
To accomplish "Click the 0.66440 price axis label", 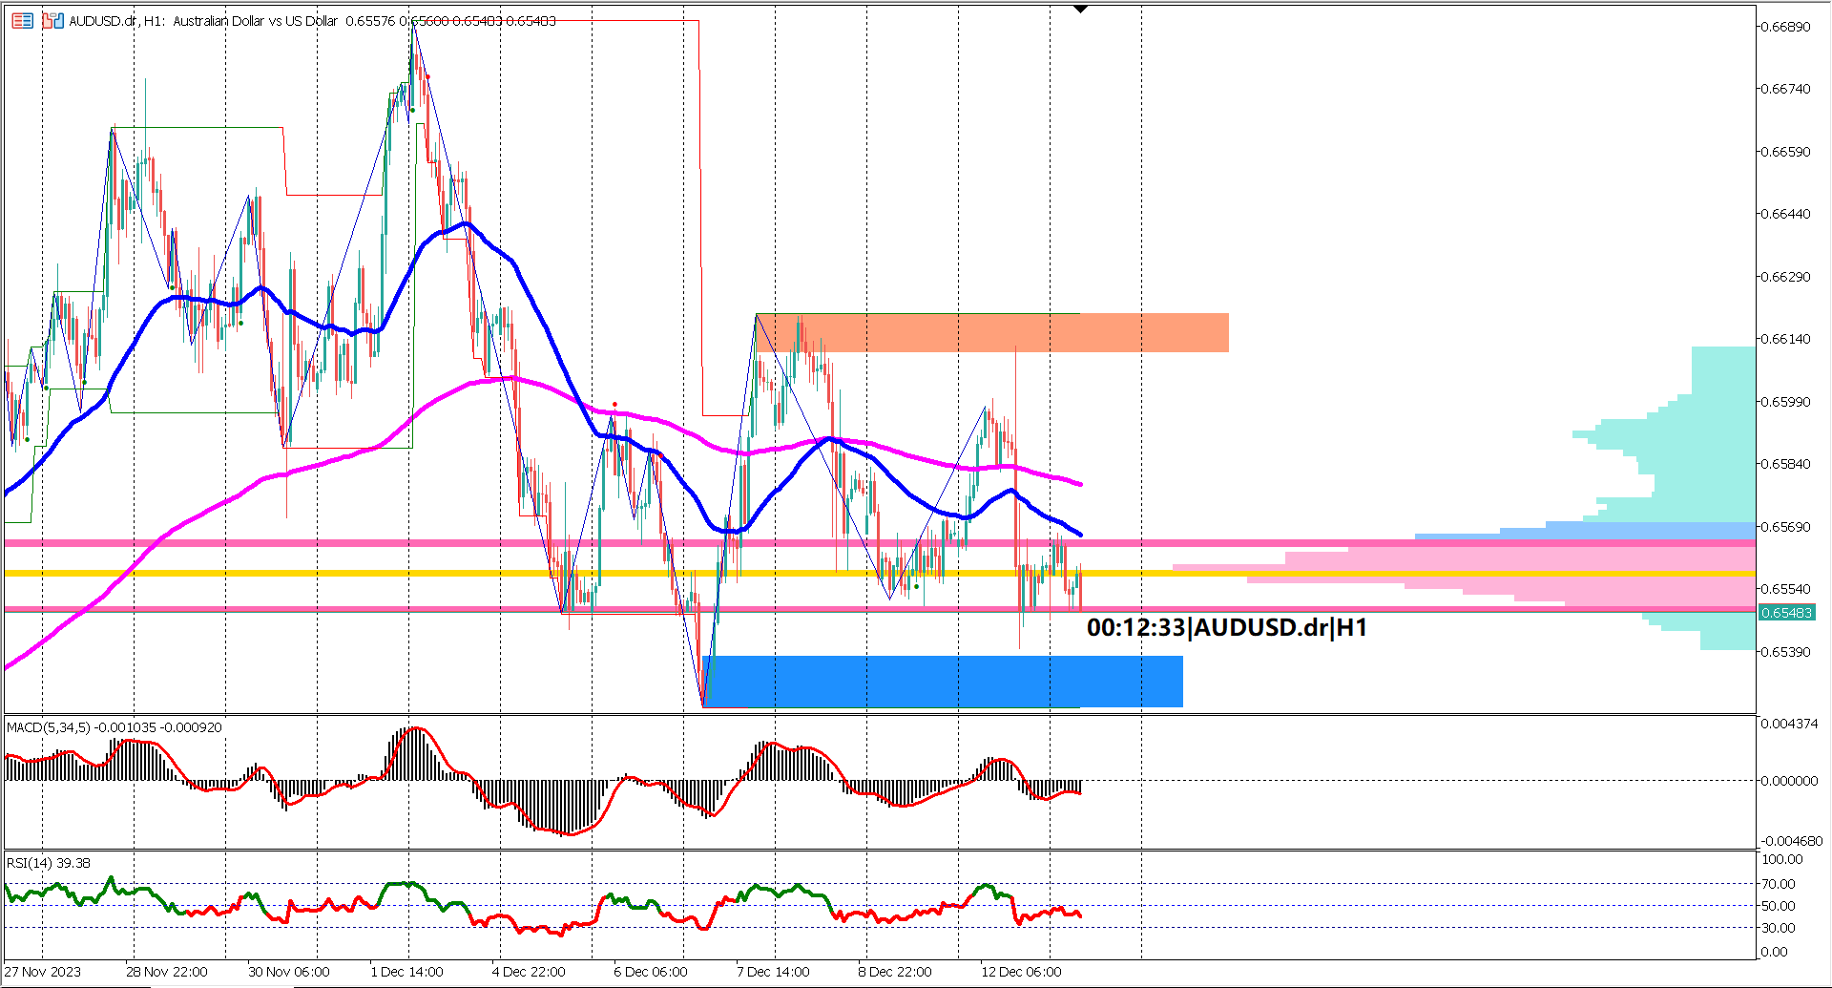I will [x=1785, y=214].
